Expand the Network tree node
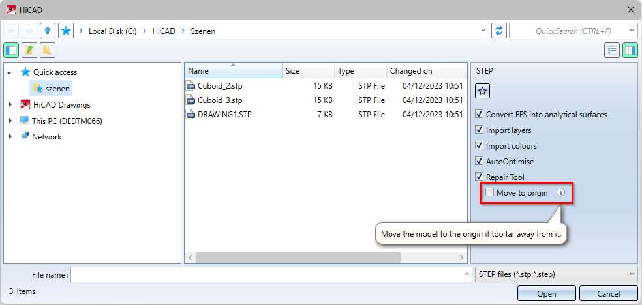Image resolution: width=642 pixels, height=305 pixels. 10,137
